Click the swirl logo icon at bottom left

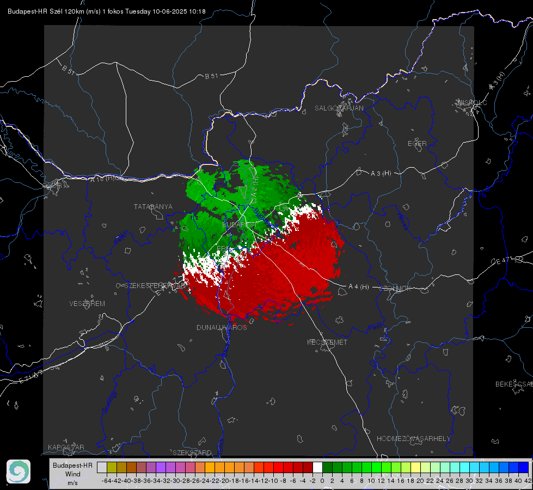click(x=19, y=471)
